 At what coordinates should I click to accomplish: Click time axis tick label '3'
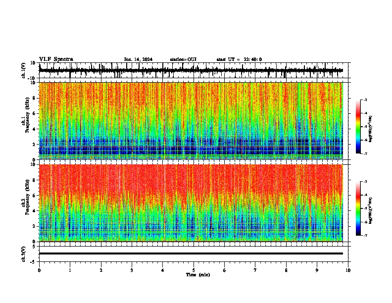click(x=132, y=270)
